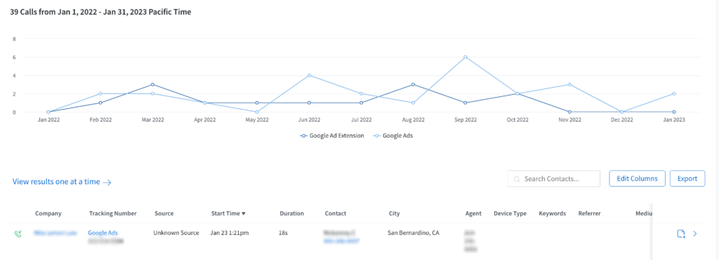Image resolution: width=719 pixels, height=260 pixels.
Task: Click the Agent column header
Action: 473,213
